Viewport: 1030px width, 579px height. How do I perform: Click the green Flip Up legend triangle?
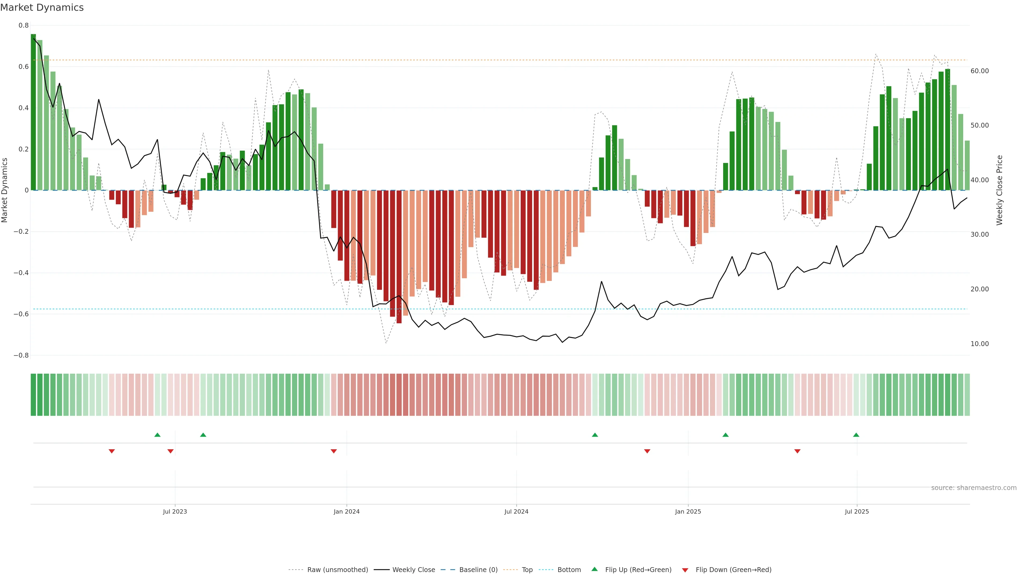coord(595,569)
